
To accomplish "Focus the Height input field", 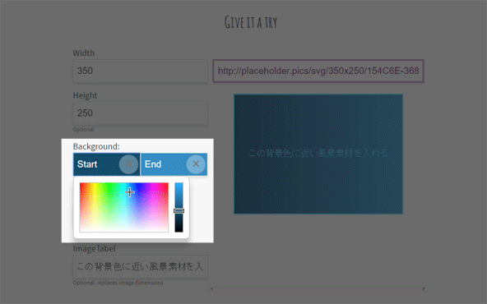I will point(141,113).
